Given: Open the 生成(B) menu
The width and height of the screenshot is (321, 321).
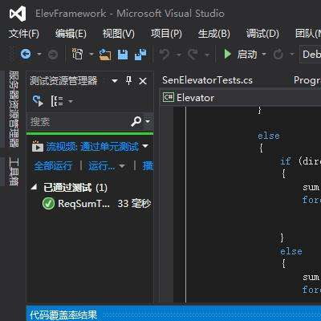Looking at the screenshot, I should tap(214, 34).
